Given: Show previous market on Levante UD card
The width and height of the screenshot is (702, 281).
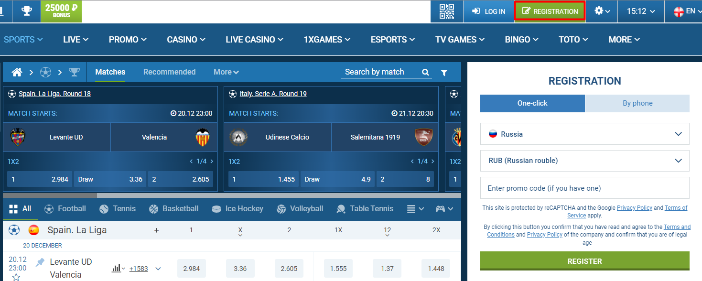Looking at the screenshot, I should (191, 162).
